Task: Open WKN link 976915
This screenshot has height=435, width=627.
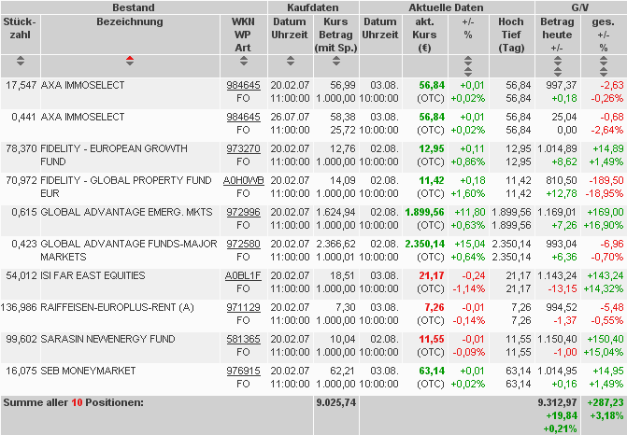Action: (243, 372)
